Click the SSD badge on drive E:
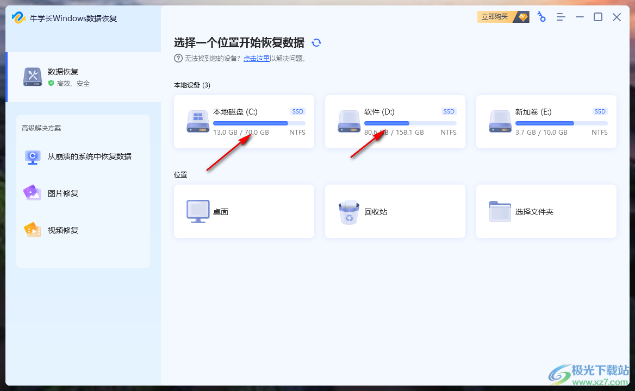This screenshot has width=635, height=391. 600,112
